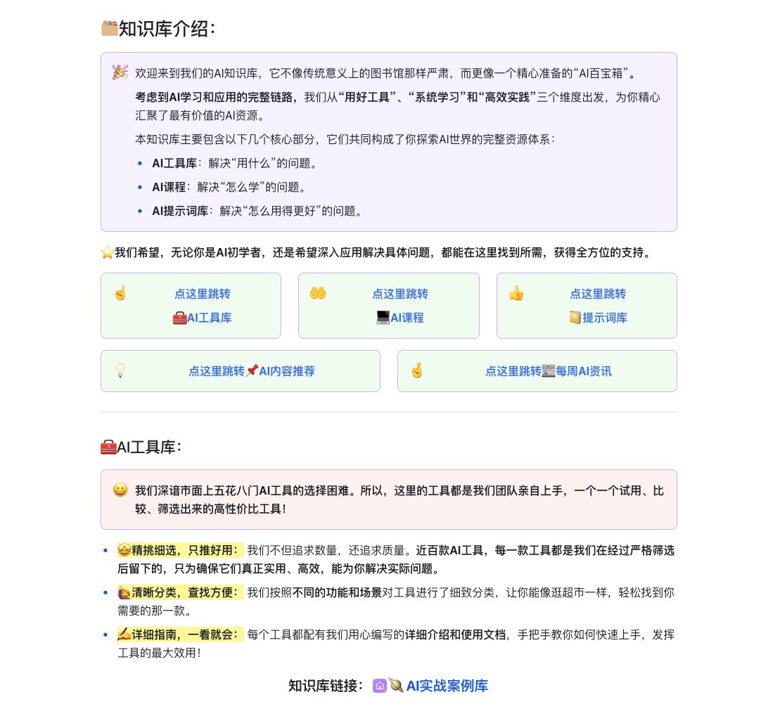Image resolution: width=761 pixels, height=704 pixels.
Task: Click the 知识库介绍 heading text
Action: (167, 29)
